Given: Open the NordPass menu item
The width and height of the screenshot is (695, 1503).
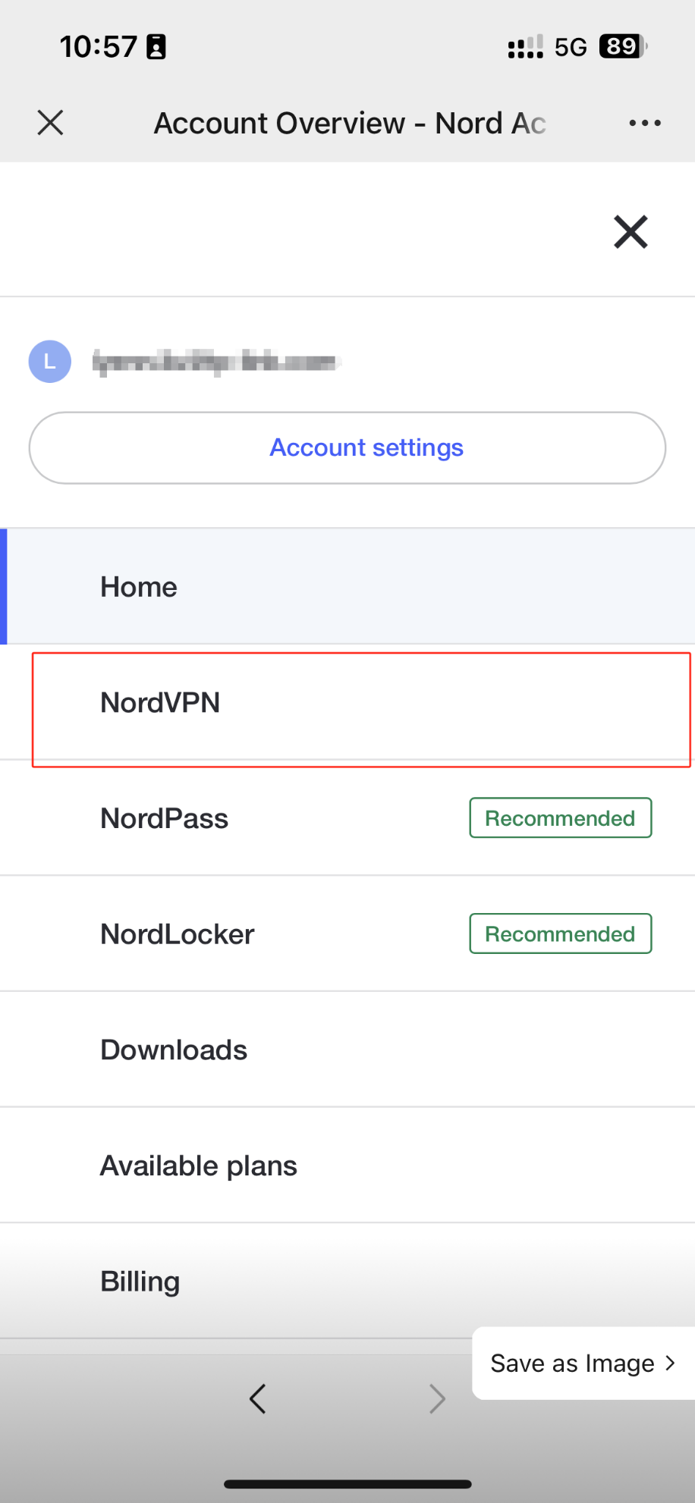Looking at the screenshot, I should pyautogui.click(x=165, y=819).
